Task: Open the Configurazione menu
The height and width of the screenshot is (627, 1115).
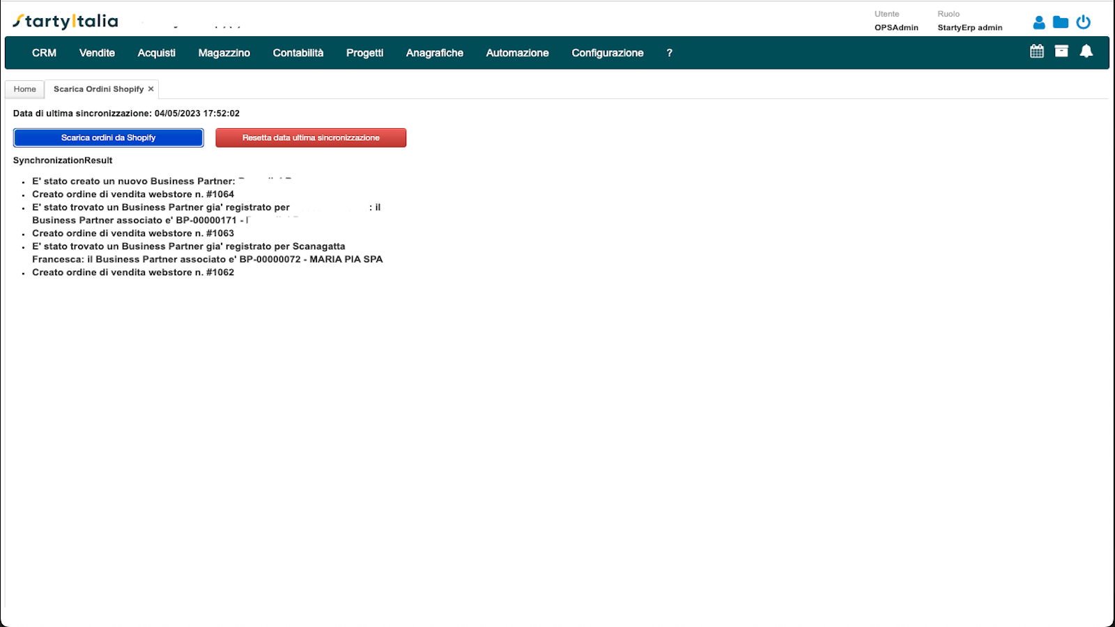Action: (608, 53)
